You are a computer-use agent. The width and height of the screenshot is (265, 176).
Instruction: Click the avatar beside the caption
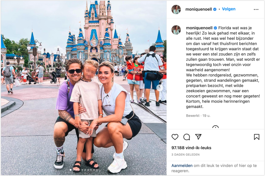176,30
